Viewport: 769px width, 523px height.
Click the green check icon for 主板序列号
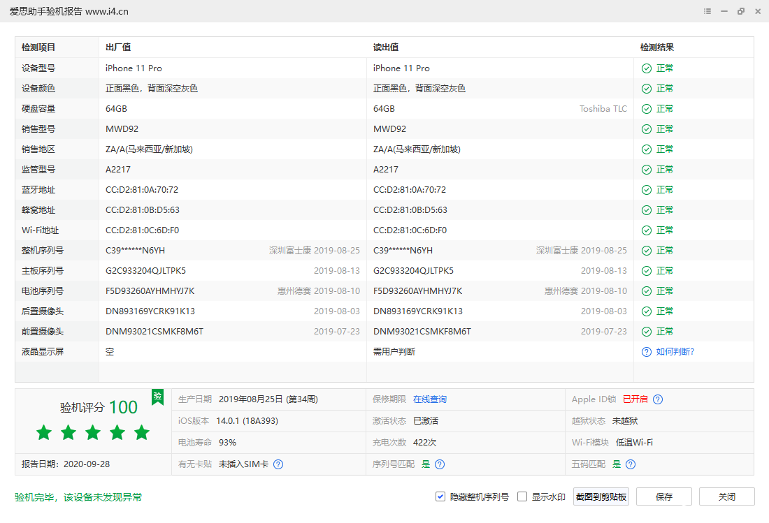[647, 271]
